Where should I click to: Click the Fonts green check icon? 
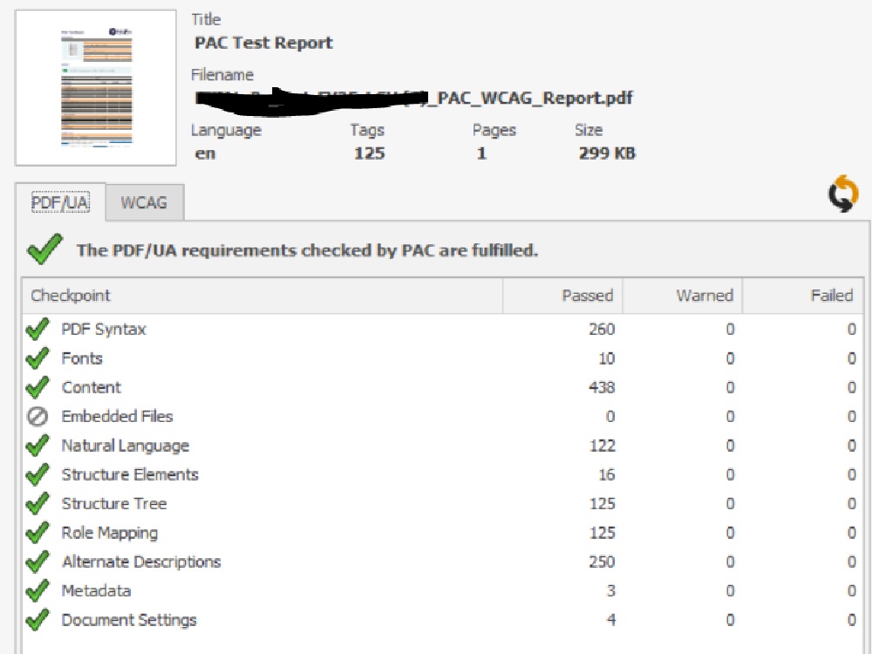click(37, 358)
